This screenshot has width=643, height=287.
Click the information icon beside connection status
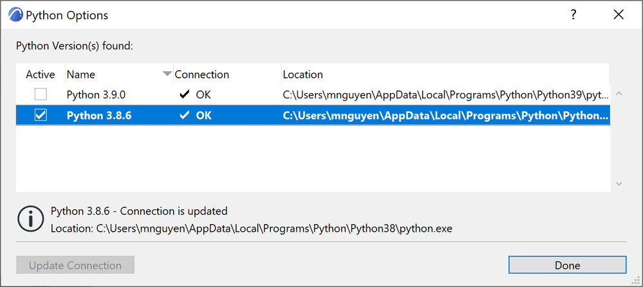(x=30, y=219)
